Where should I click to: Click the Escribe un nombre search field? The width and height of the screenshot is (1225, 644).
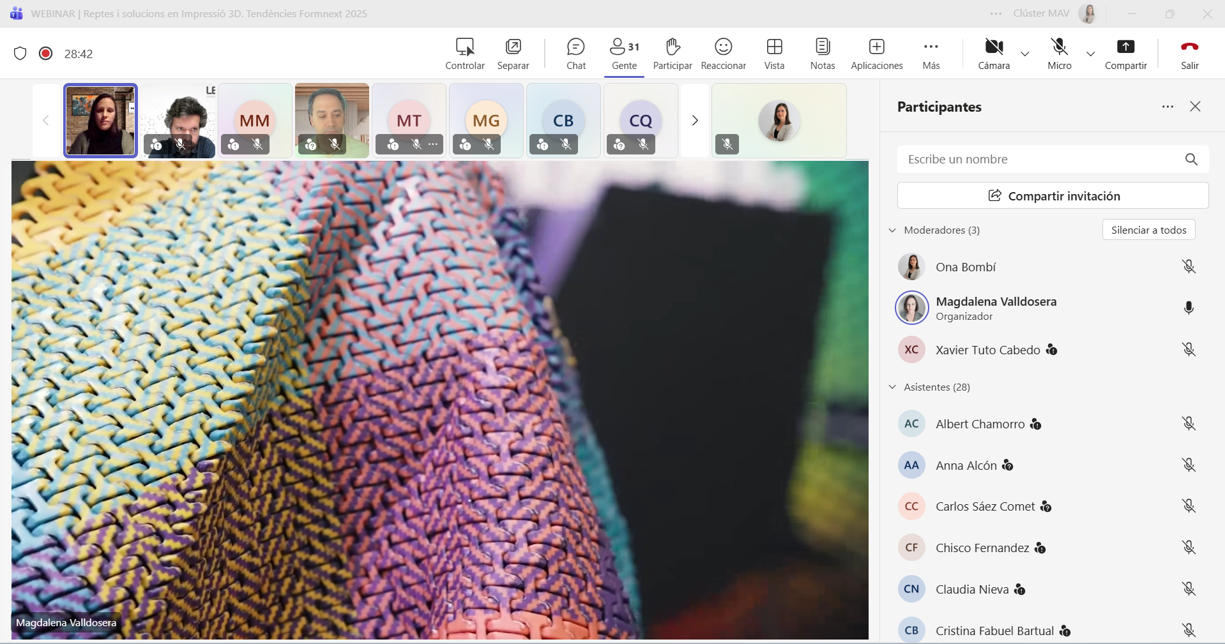click(1041, 160)
